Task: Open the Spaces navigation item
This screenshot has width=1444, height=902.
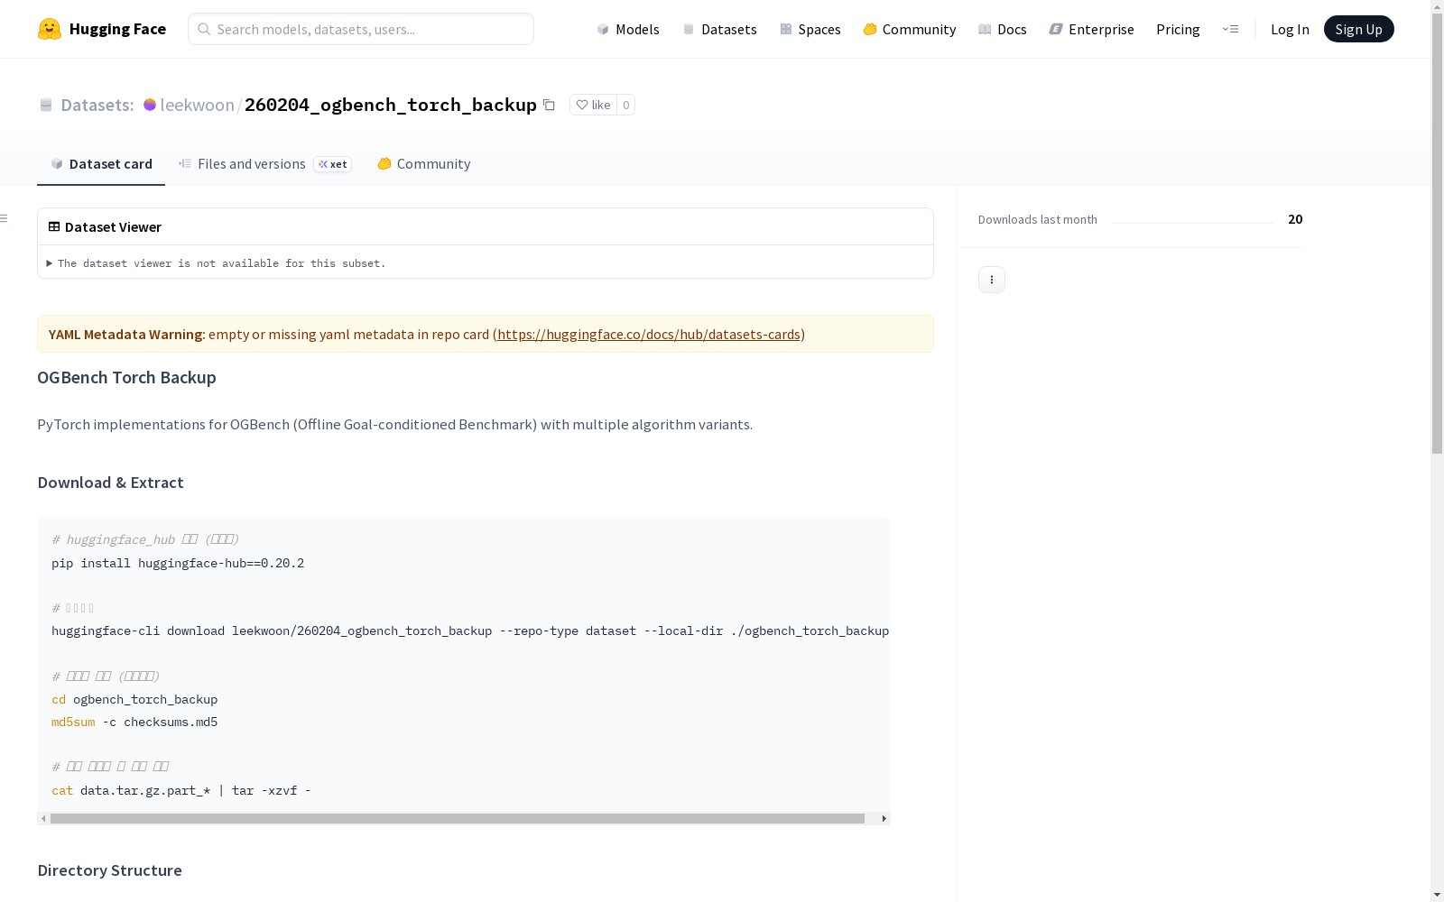Action: coord(810,29)
